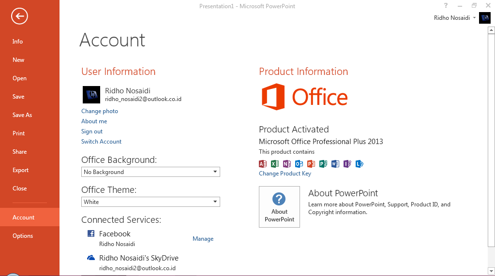Viewport: 495px width, 276px height.
Task: Click the Facebook service icon
Action: [91, 233]
